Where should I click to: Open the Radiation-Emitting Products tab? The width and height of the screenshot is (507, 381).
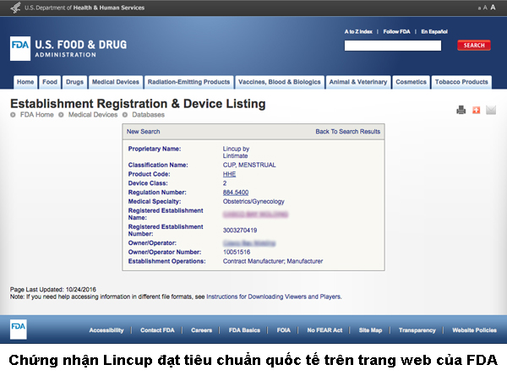tap(188, 82)
